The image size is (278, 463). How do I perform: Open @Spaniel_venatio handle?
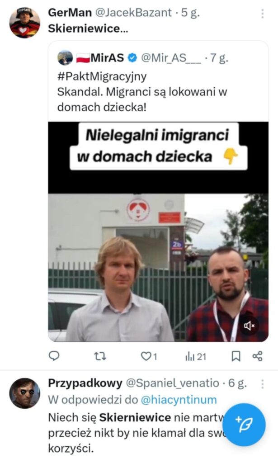(x=173, y=383)
